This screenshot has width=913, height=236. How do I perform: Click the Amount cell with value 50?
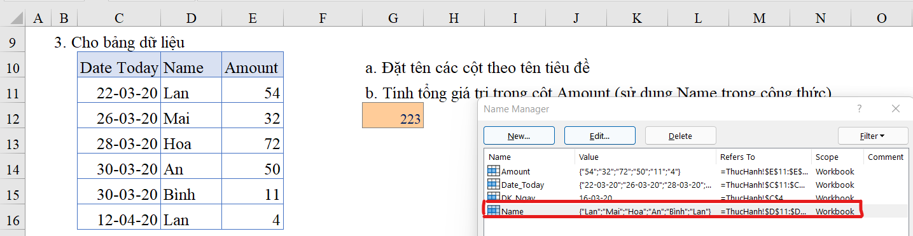pos(253,169)
